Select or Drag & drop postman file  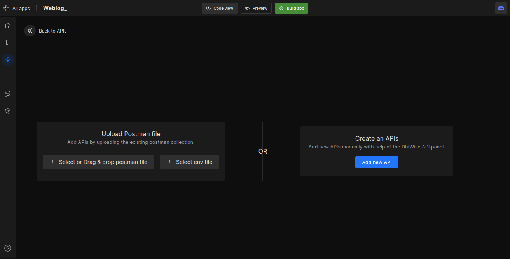[x=98, y=162]
